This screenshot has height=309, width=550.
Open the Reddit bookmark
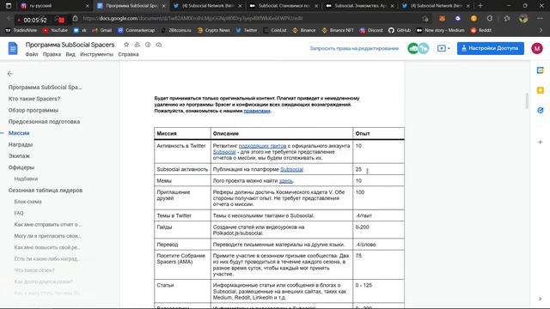[481, 31]
